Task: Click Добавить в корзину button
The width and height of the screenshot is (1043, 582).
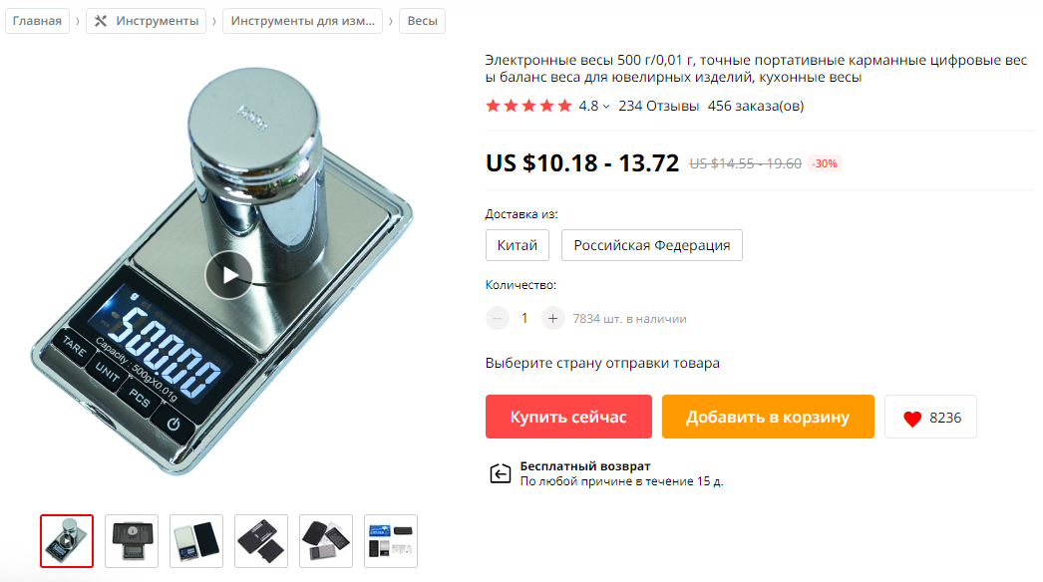Action: click(768, 417)
